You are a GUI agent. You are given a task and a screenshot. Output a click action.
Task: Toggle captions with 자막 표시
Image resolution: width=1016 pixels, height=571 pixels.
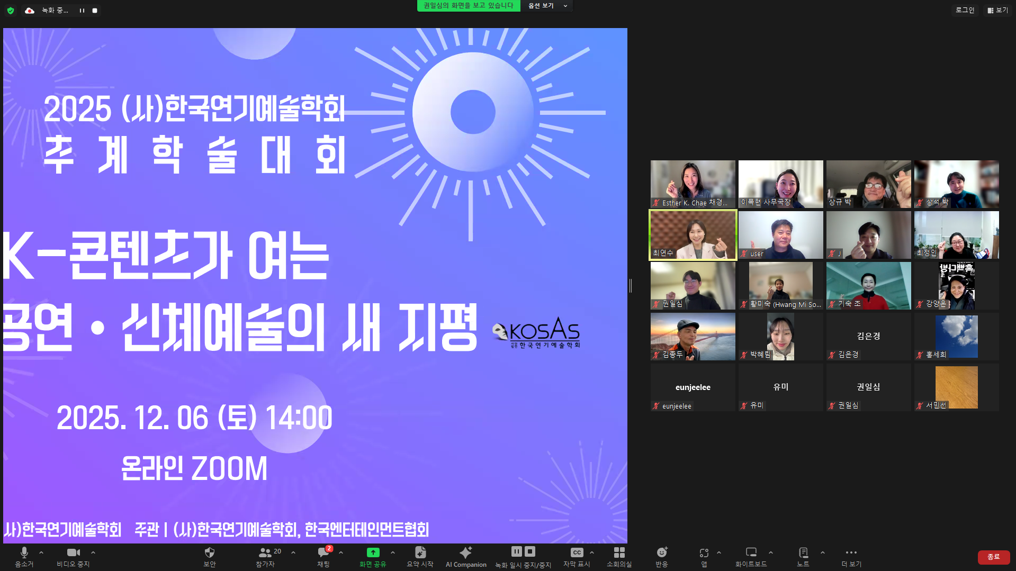[577, 556]
